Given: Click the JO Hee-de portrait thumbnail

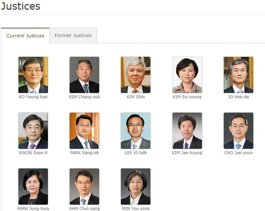Looking at the screenshot, I should [x=239, y=75].
